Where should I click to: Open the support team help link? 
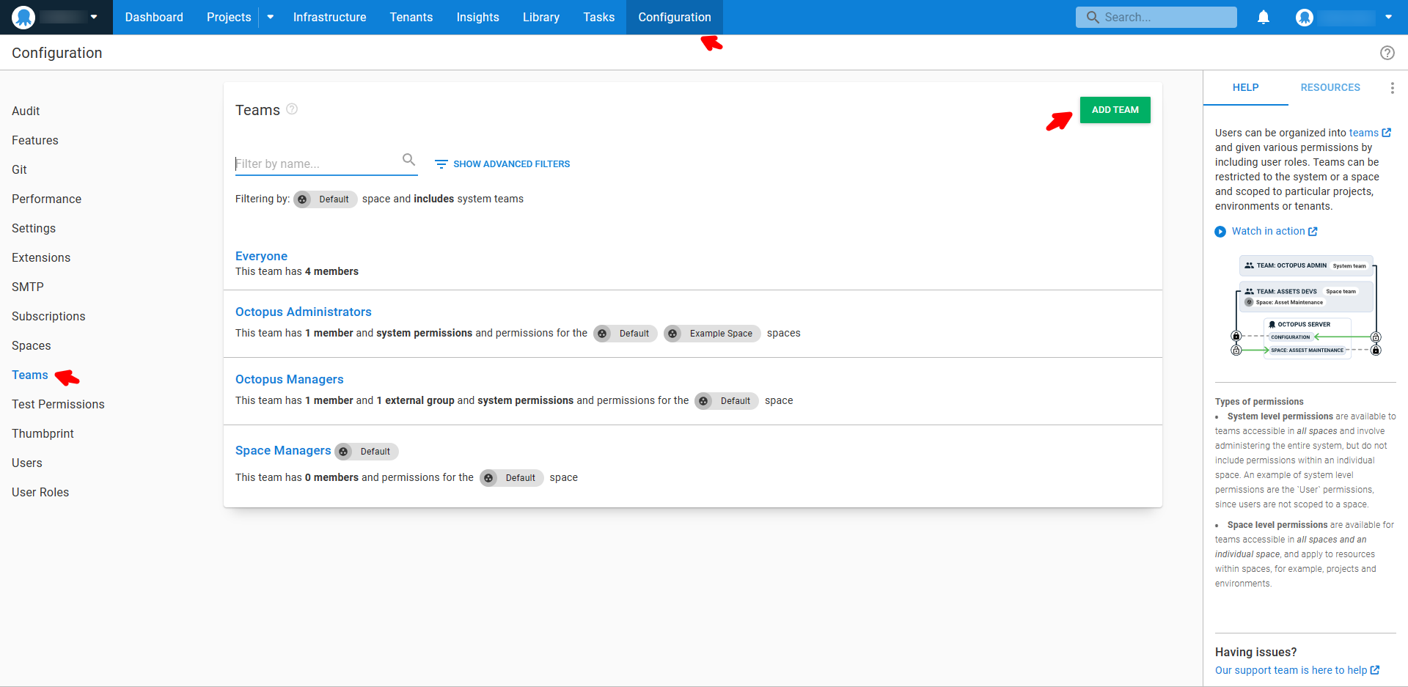point(1291,670)
